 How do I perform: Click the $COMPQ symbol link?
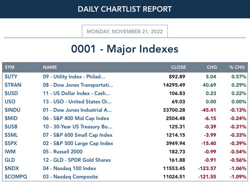[x=16, y=177]
